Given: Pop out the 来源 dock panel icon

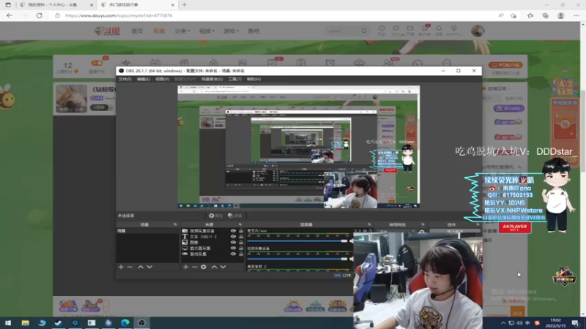Looking at the screenshot, I should 240,224.
